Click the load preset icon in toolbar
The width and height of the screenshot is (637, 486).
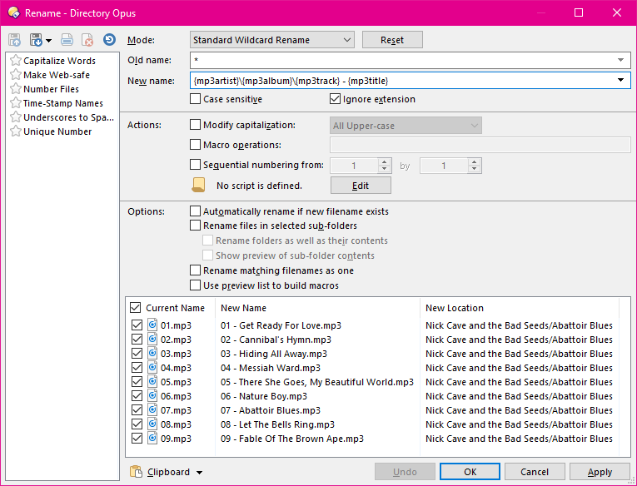(14, 40)
